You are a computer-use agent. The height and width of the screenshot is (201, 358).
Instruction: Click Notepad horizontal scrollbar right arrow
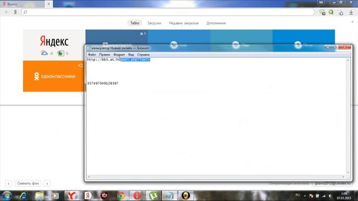[x=343, y=176]
